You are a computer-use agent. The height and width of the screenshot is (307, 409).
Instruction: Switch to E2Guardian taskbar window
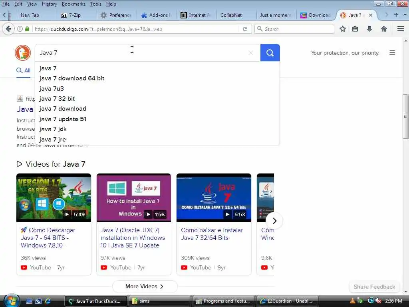pyautogui.click(x=288, y=301)
